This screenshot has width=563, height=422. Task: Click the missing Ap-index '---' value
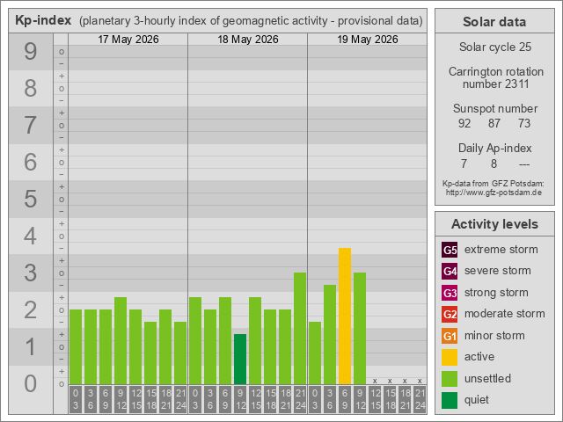pos(524,164)
